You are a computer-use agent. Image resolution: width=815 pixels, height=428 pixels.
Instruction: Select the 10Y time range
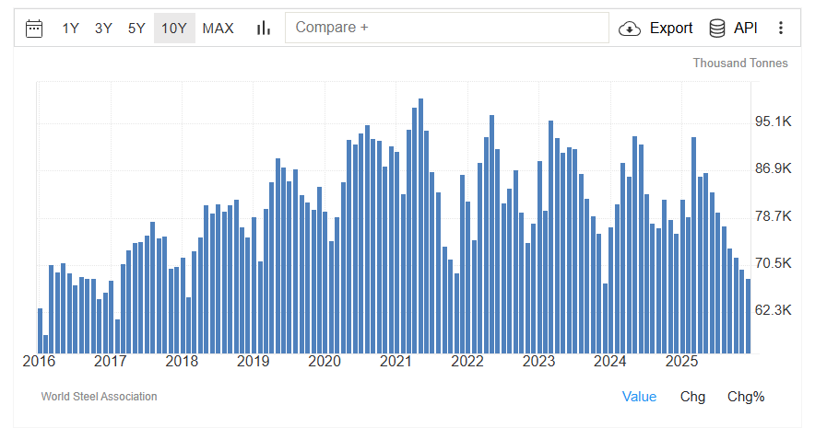point(174,28)
